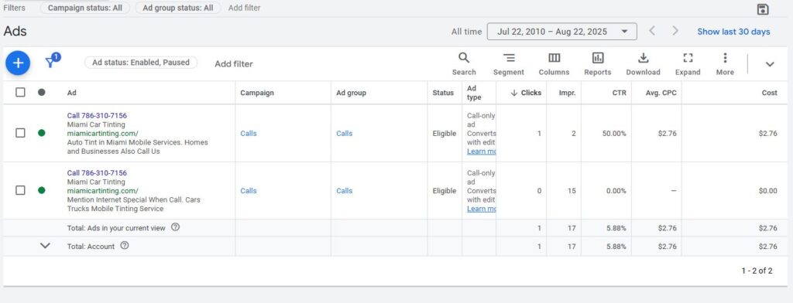Collapse the chart chevron at toolbar right

pos(770,64)
